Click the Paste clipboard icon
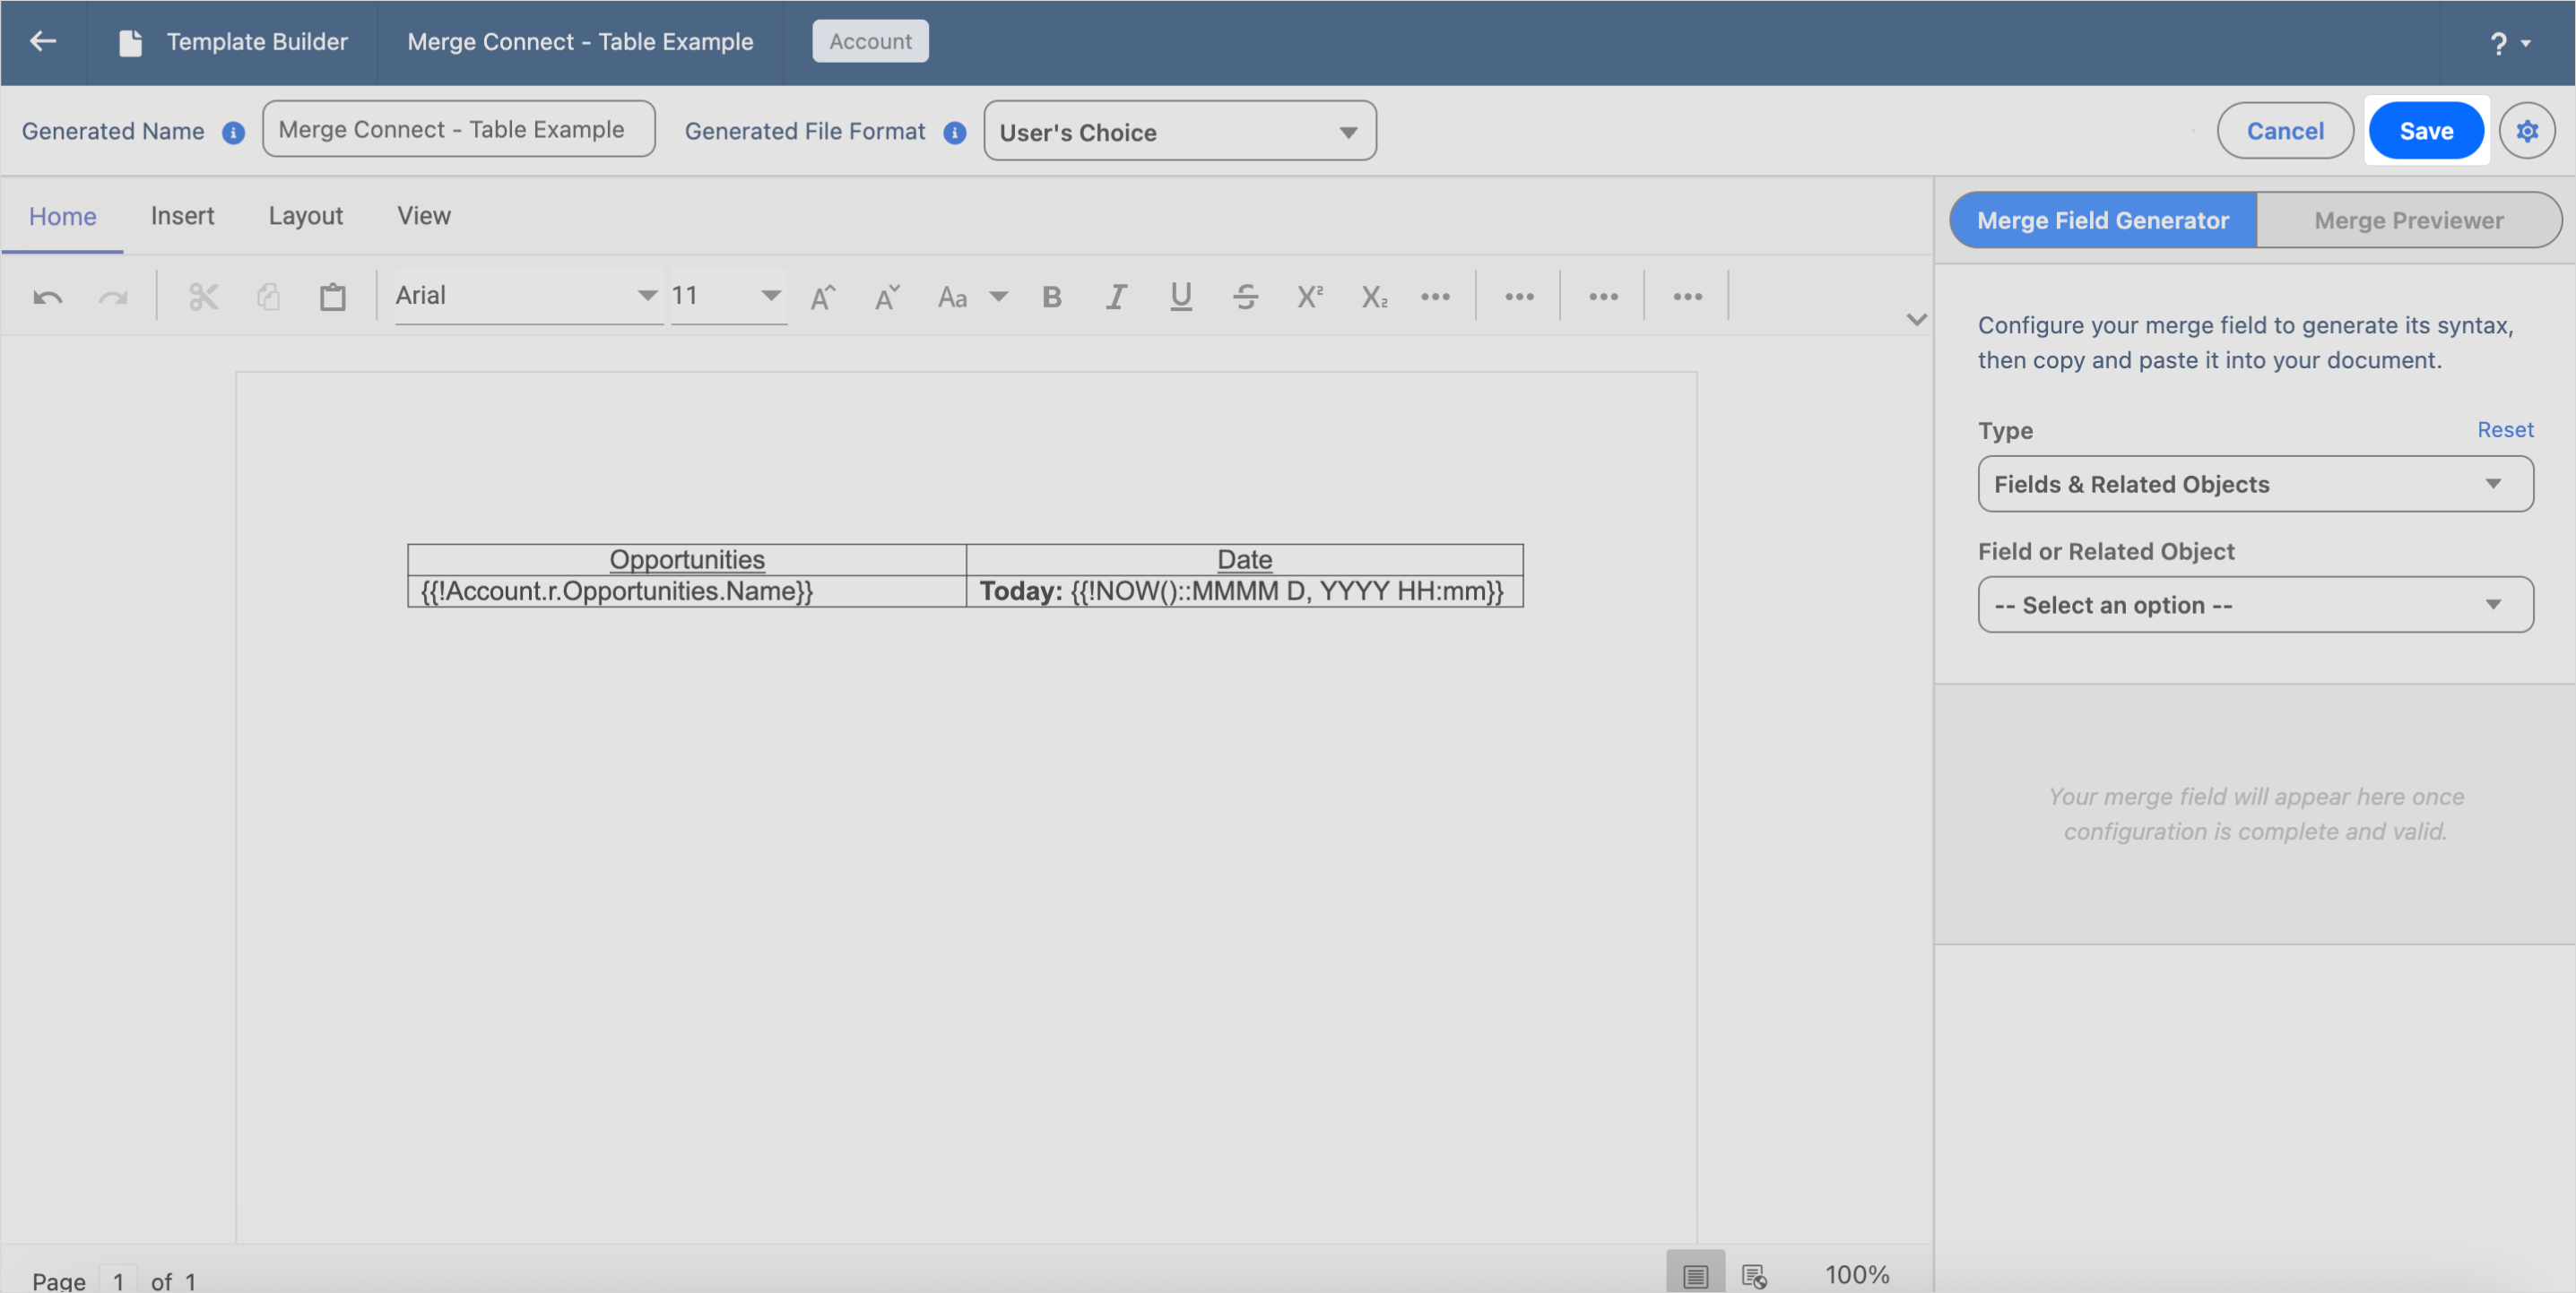This screenshot has width=2576, height=1293. 333,297
